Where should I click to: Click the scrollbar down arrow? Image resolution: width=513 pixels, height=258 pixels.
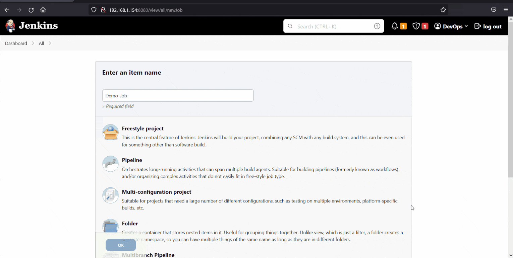(510, 256)
